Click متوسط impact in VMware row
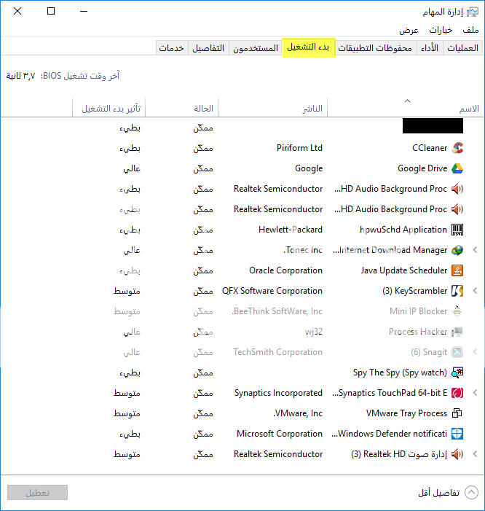 point(127,413)
